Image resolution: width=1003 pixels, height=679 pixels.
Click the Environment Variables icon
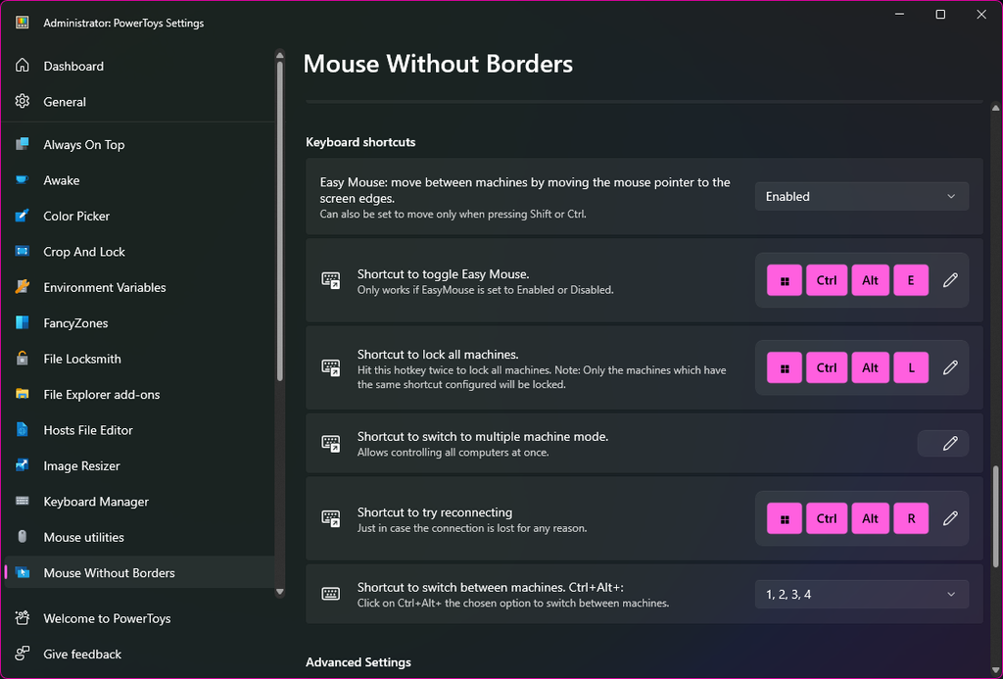[x=23, y=287]
